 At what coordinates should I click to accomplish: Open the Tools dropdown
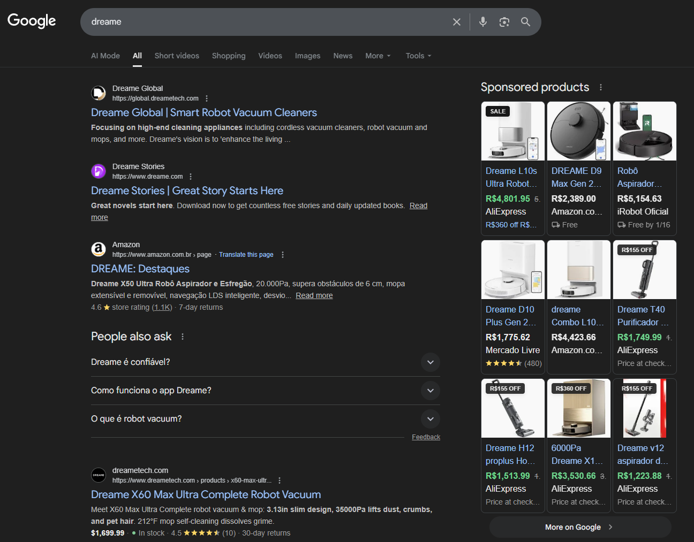(418, 56)
